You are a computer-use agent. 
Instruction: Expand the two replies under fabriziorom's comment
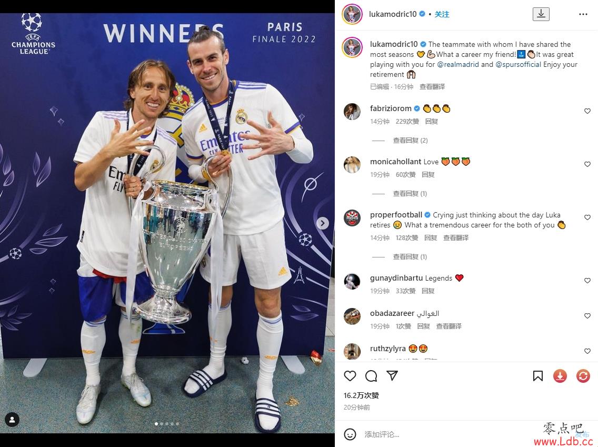point(411,141)
